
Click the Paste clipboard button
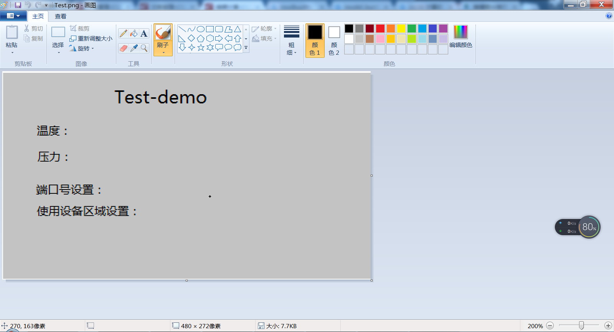pos(12,33)
